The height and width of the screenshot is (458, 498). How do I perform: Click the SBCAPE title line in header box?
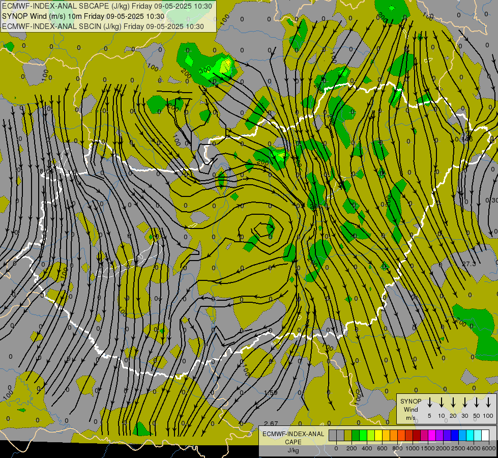107,6
